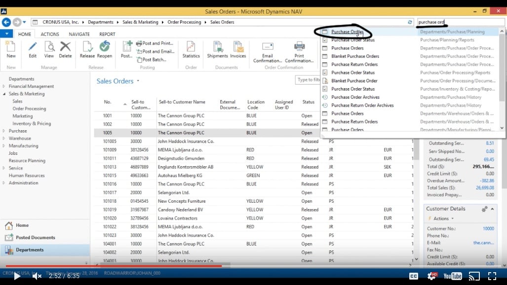This screenshot has height=285, width=507.
Task: Sort by the Sell-to Customer Name column
Action: pyautogui.click(x=182, y=102)
